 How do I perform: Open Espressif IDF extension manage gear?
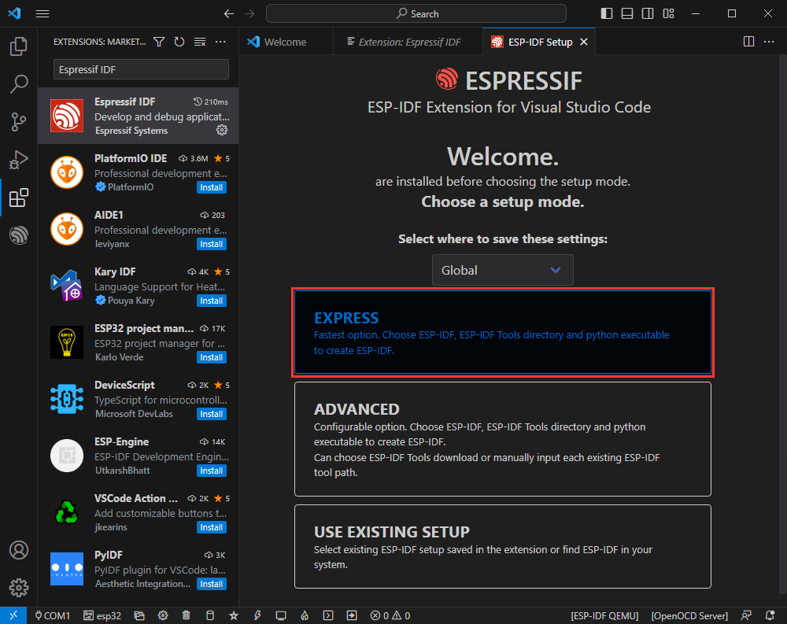222,130
